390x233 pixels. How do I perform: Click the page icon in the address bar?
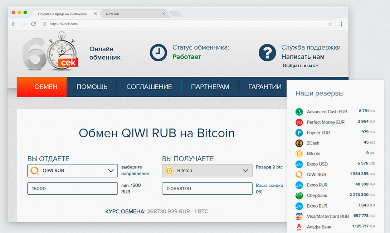[45, 24]
